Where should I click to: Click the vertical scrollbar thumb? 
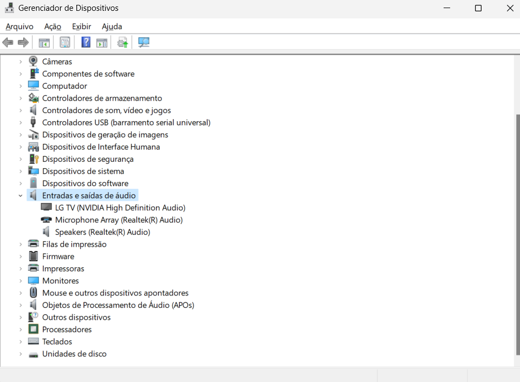click(518, 235)
